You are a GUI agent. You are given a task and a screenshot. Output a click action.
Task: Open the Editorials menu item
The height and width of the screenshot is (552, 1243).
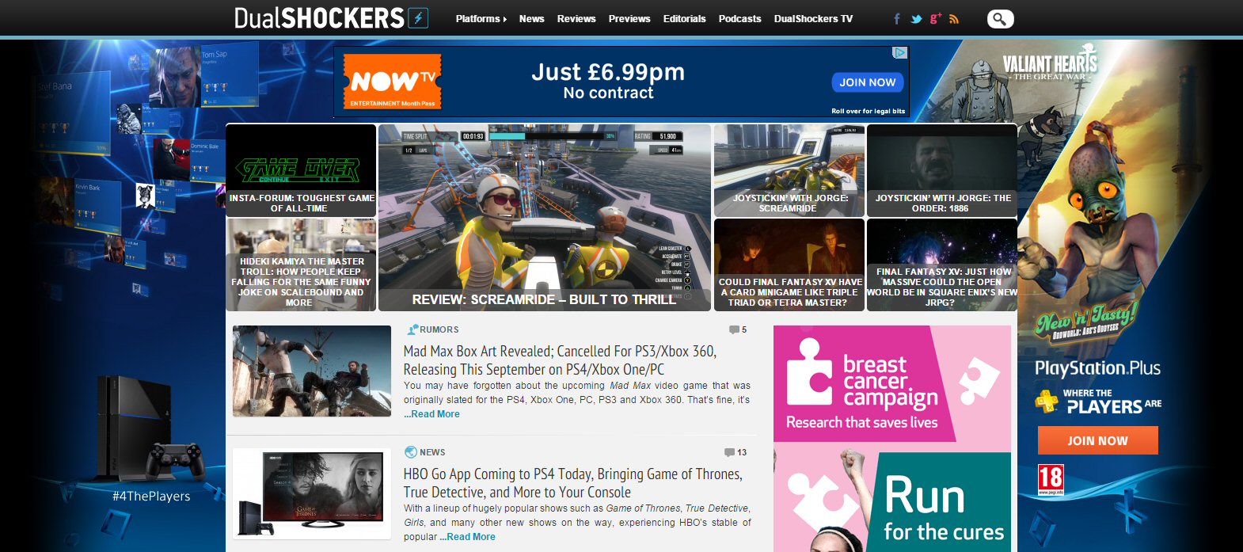[x=684, y=19]
